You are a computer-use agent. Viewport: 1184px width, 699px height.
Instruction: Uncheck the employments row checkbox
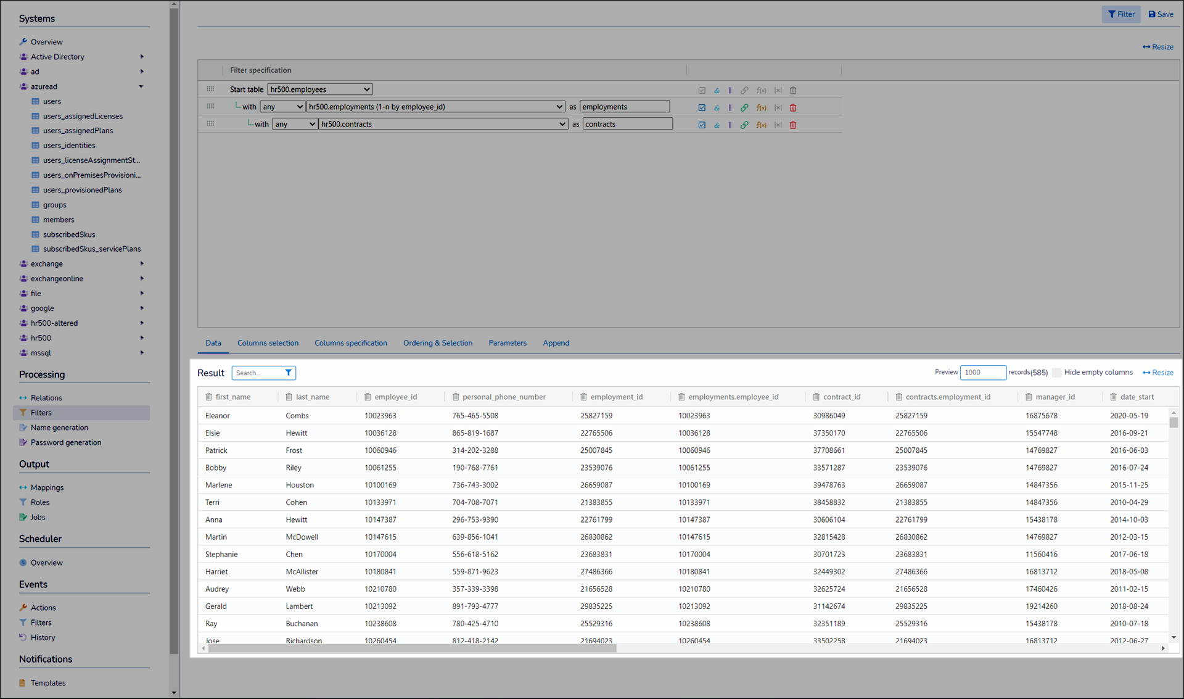click(x=702, y=107)
